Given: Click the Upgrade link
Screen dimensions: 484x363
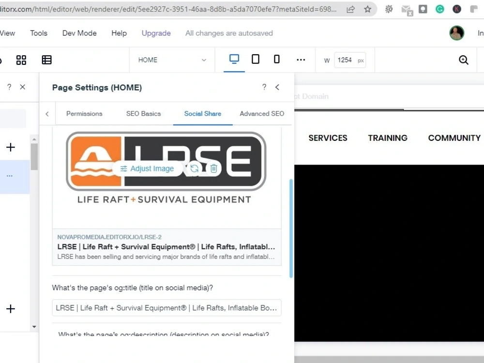Looking at the screenshot, I should click(x=156, y=33).
